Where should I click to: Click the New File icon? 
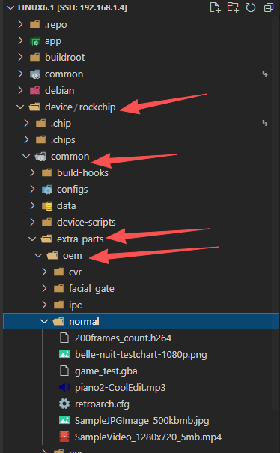coord(215,7)
